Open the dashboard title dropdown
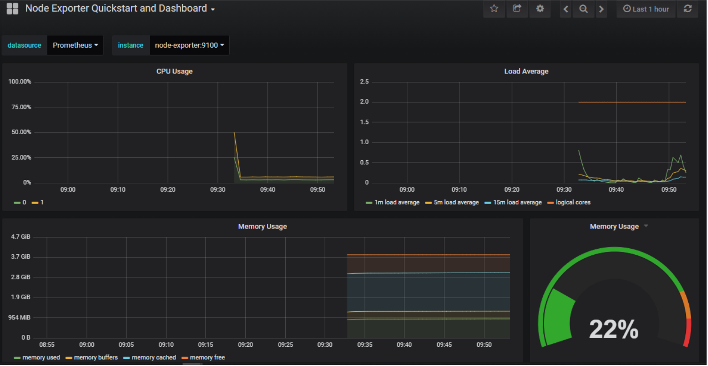This screenshot has height=366, width=708. point(121,8)
